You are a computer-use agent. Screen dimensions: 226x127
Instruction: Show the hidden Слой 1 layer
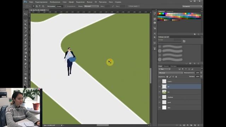click(x=160, y=81)
